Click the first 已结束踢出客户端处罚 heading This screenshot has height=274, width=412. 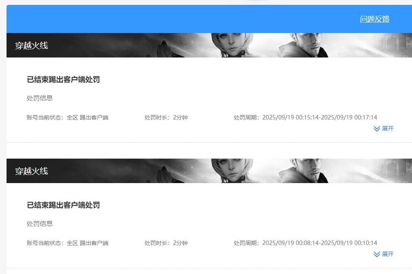63,80
